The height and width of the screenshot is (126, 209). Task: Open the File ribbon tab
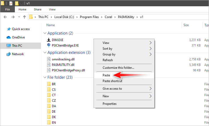click(x=8, y=9)
